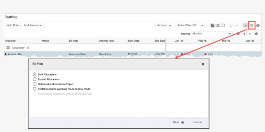Click the Mar '18 timeline column header

point(226,41)
